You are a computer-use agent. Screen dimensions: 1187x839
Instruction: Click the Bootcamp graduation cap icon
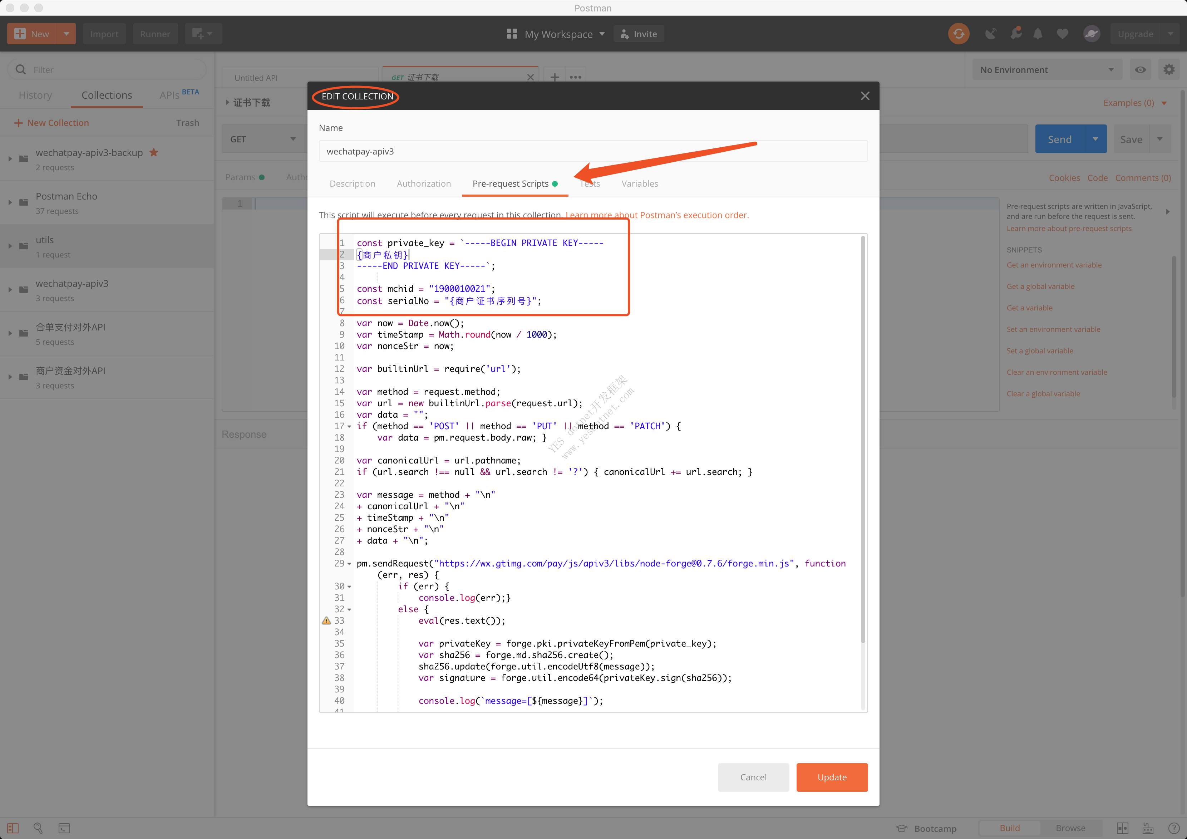(x=902, y=828)
